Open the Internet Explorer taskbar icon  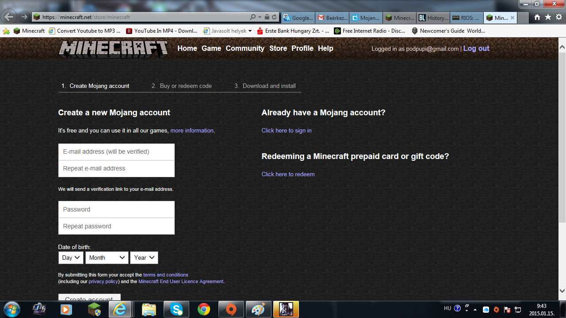tap(119, 310)
